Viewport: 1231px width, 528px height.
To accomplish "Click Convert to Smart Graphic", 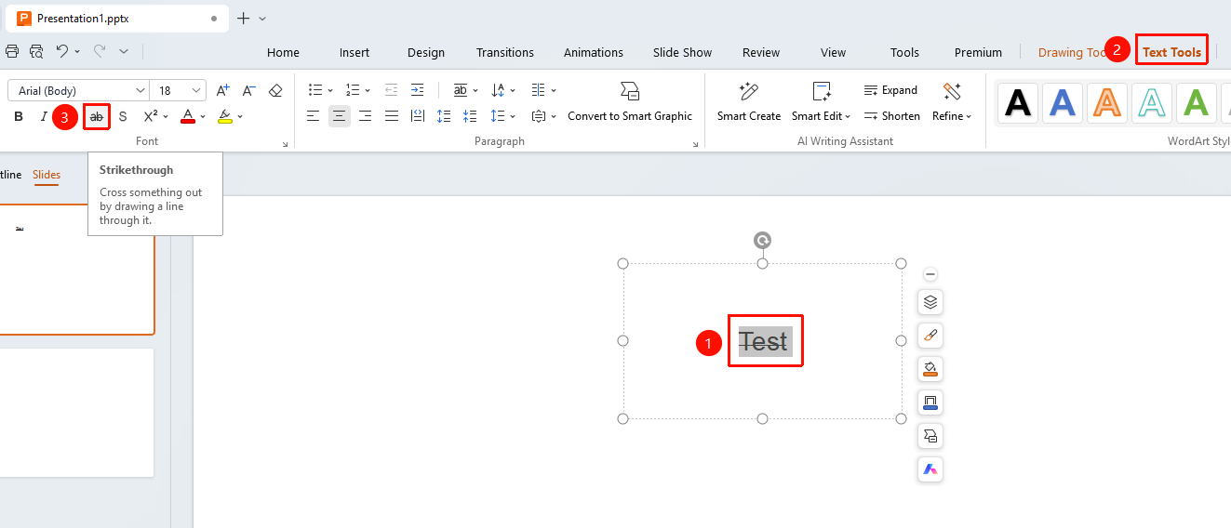I will [x=630, y=103].
